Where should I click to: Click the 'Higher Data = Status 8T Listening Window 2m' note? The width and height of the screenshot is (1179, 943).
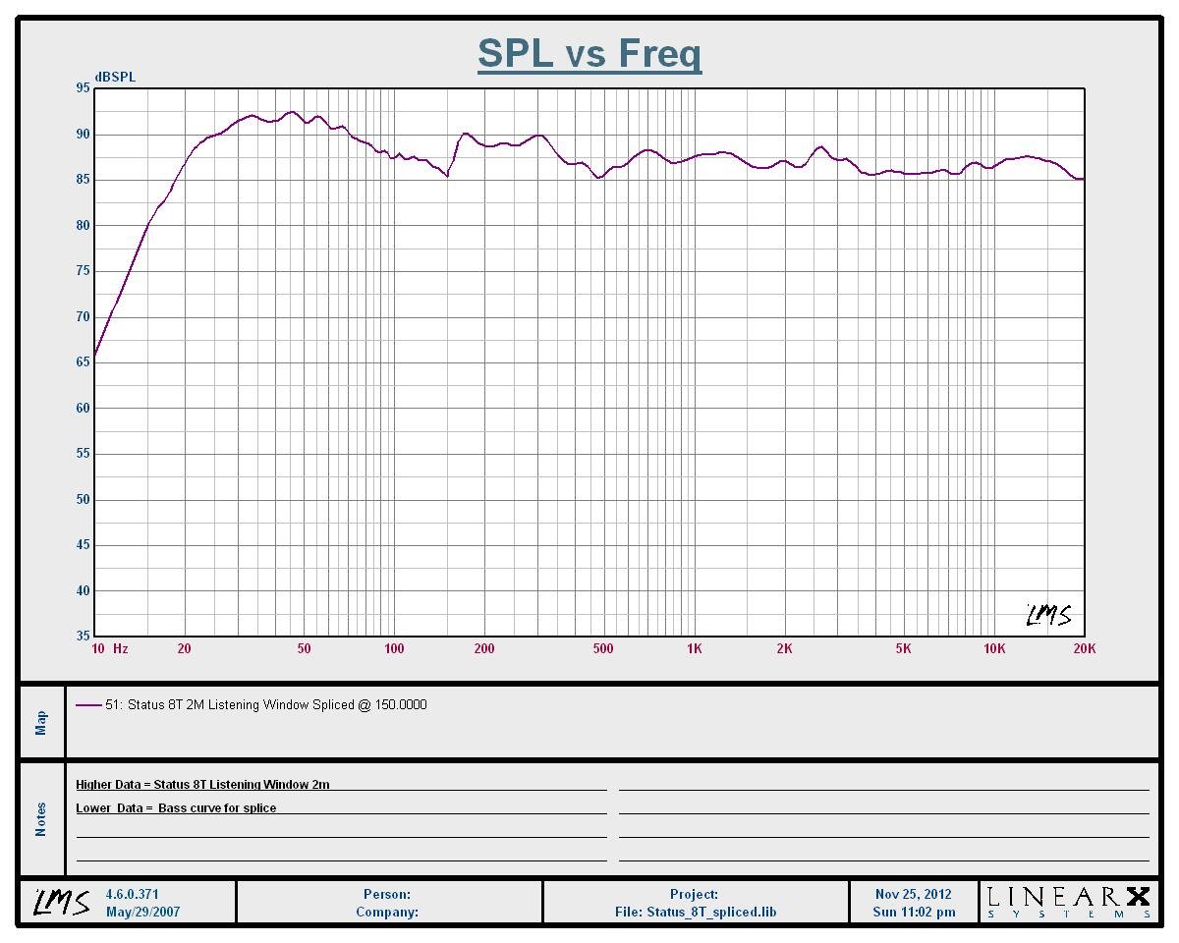click(202, 784)
